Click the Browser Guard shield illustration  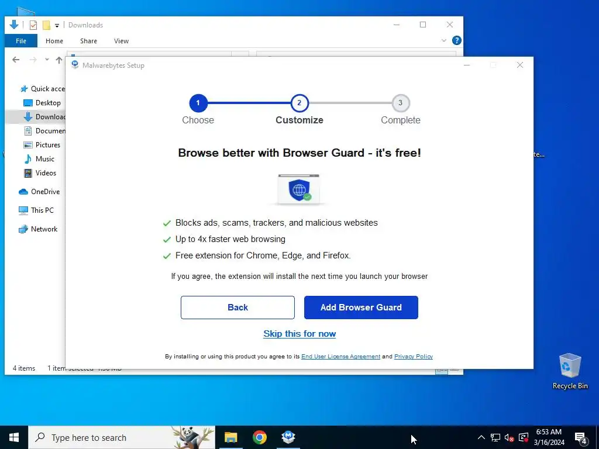299,189
